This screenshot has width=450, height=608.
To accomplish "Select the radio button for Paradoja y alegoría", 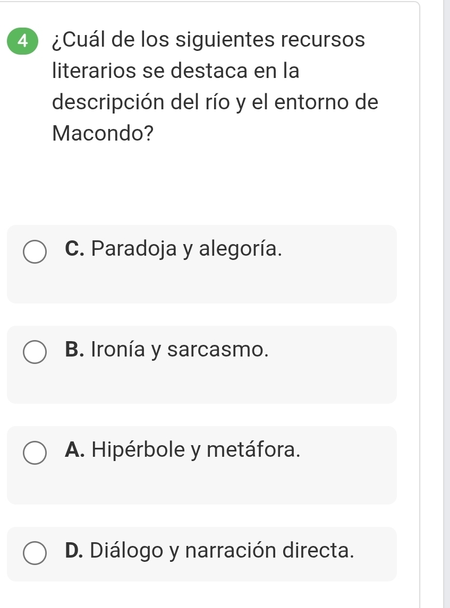I will click(35, 253).
